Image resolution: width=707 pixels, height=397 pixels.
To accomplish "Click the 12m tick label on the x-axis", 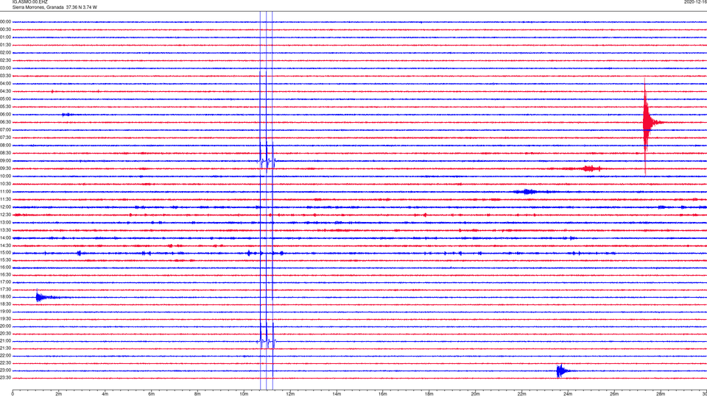I will pyautogui.click(x=290, y=394).
